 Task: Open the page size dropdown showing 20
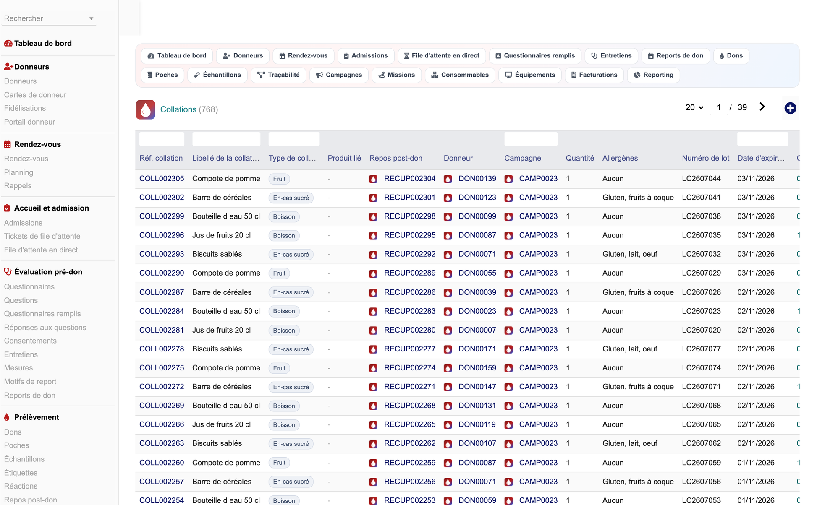tap(694, 107)
